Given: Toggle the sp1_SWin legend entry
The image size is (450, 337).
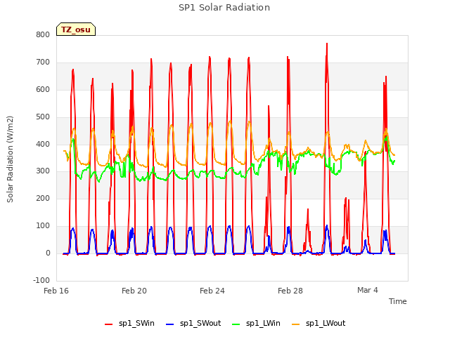Looking at the screenshot, I should point(129,324).
